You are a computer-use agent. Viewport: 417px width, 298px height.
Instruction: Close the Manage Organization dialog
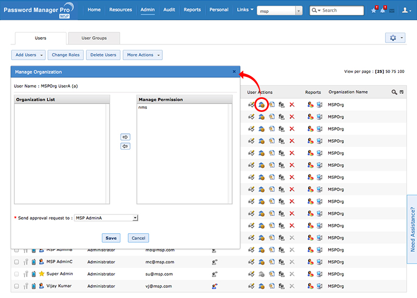[234, 72]
